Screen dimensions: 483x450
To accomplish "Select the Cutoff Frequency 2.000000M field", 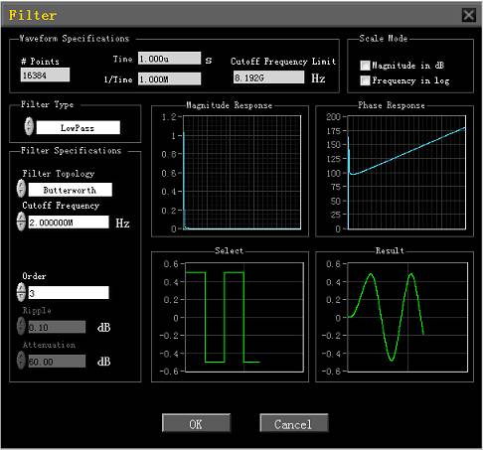I will 69,223.
